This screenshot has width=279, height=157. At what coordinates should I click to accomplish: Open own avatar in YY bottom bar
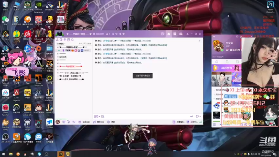click(58, 122)
